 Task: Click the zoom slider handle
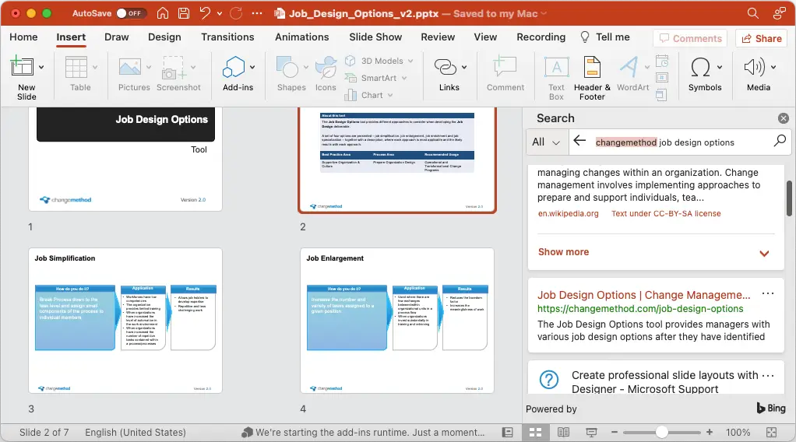[661, 433]
